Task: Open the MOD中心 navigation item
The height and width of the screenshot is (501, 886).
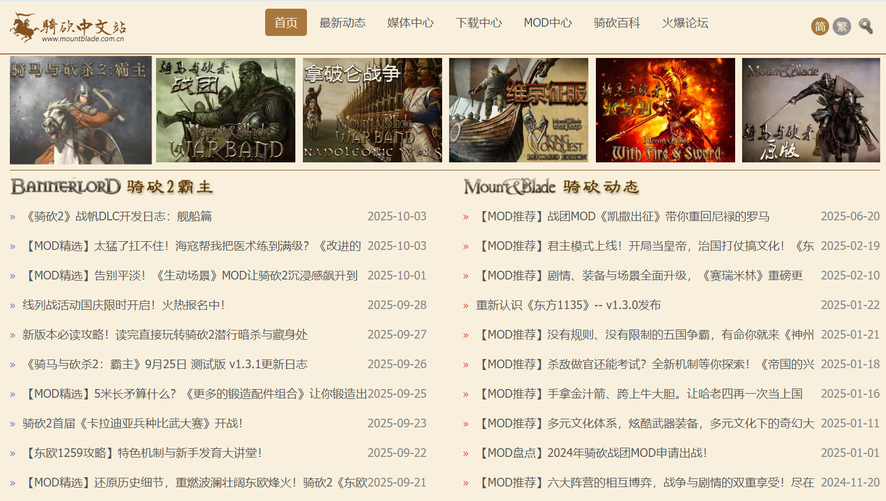Action: point(548,23)
